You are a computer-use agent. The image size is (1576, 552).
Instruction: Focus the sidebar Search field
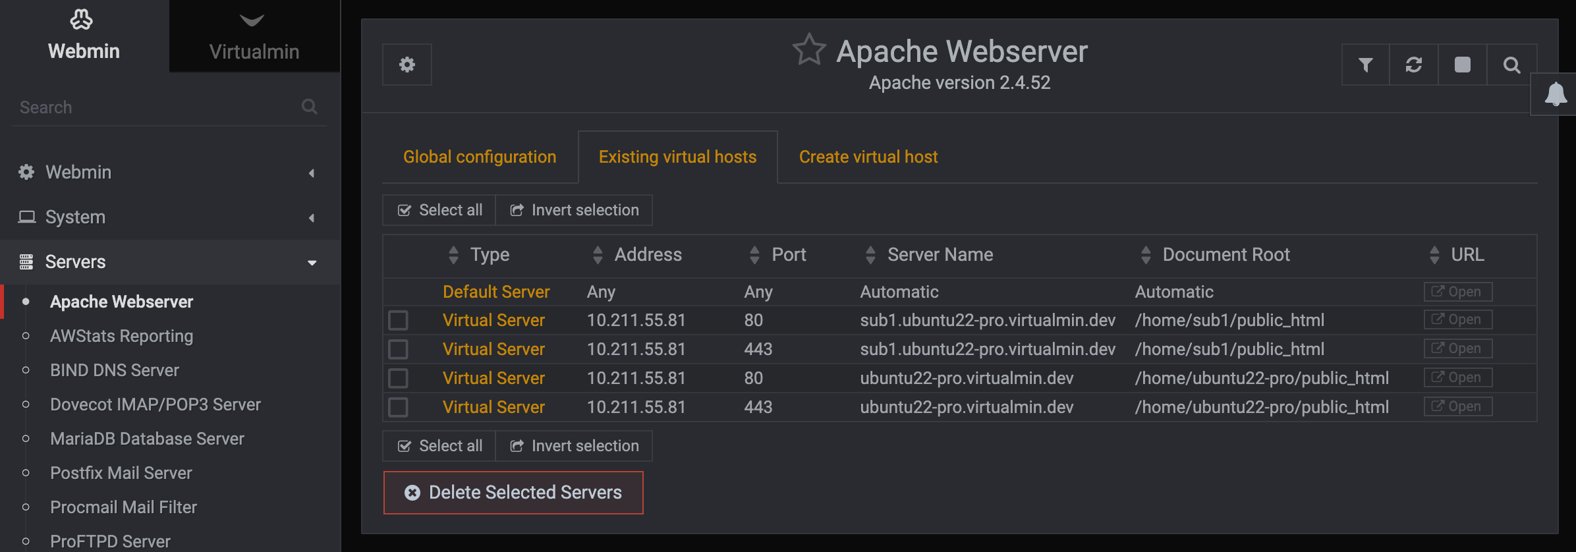tap(155, 107)
